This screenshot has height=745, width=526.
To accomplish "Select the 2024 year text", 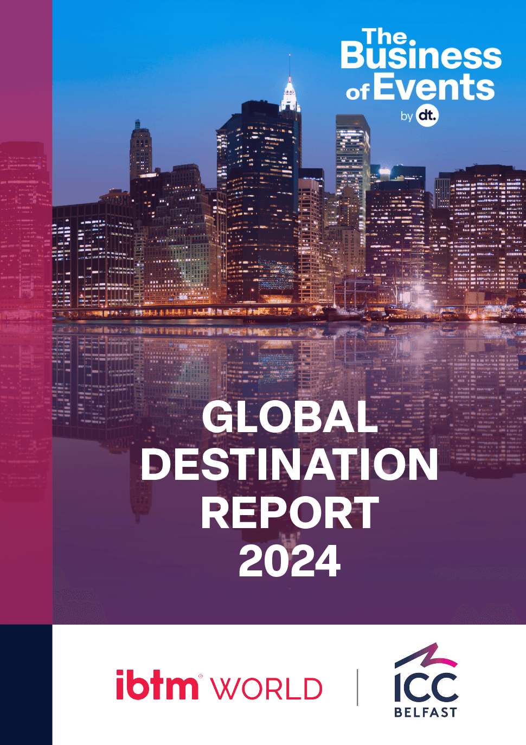I will 290,561.
